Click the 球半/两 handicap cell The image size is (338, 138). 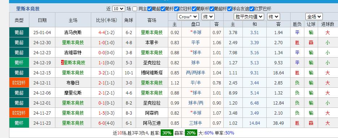tap(195, 103)
